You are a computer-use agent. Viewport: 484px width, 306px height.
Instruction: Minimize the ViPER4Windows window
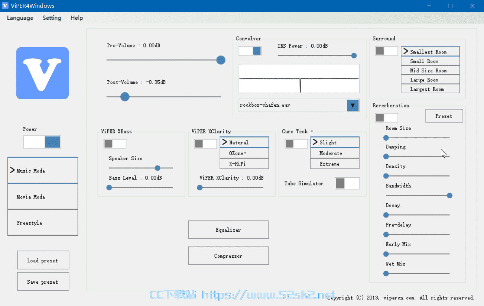(x=429, y=6)
